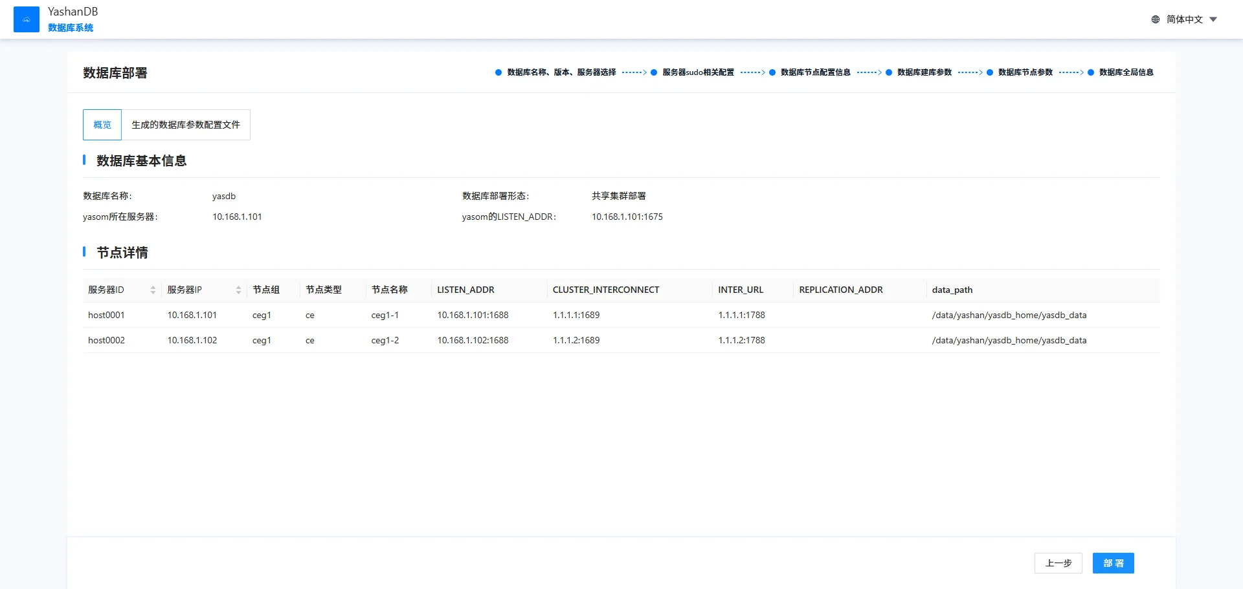Open the 生成的数据库参数配置文件 tab
The image size is (1243, 589).
coord(186,125)
